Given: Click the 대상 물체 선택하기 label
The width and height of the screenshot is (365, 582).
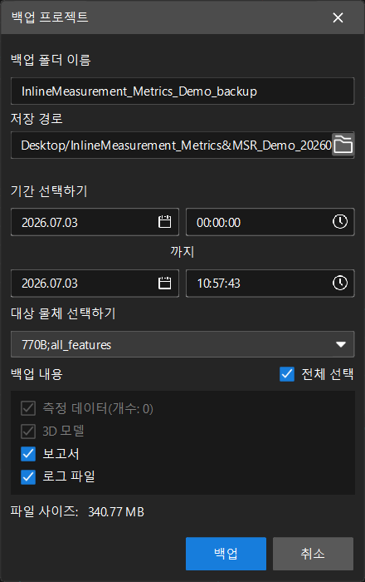Looking at the screenshot, I should (x=63, y=313).
